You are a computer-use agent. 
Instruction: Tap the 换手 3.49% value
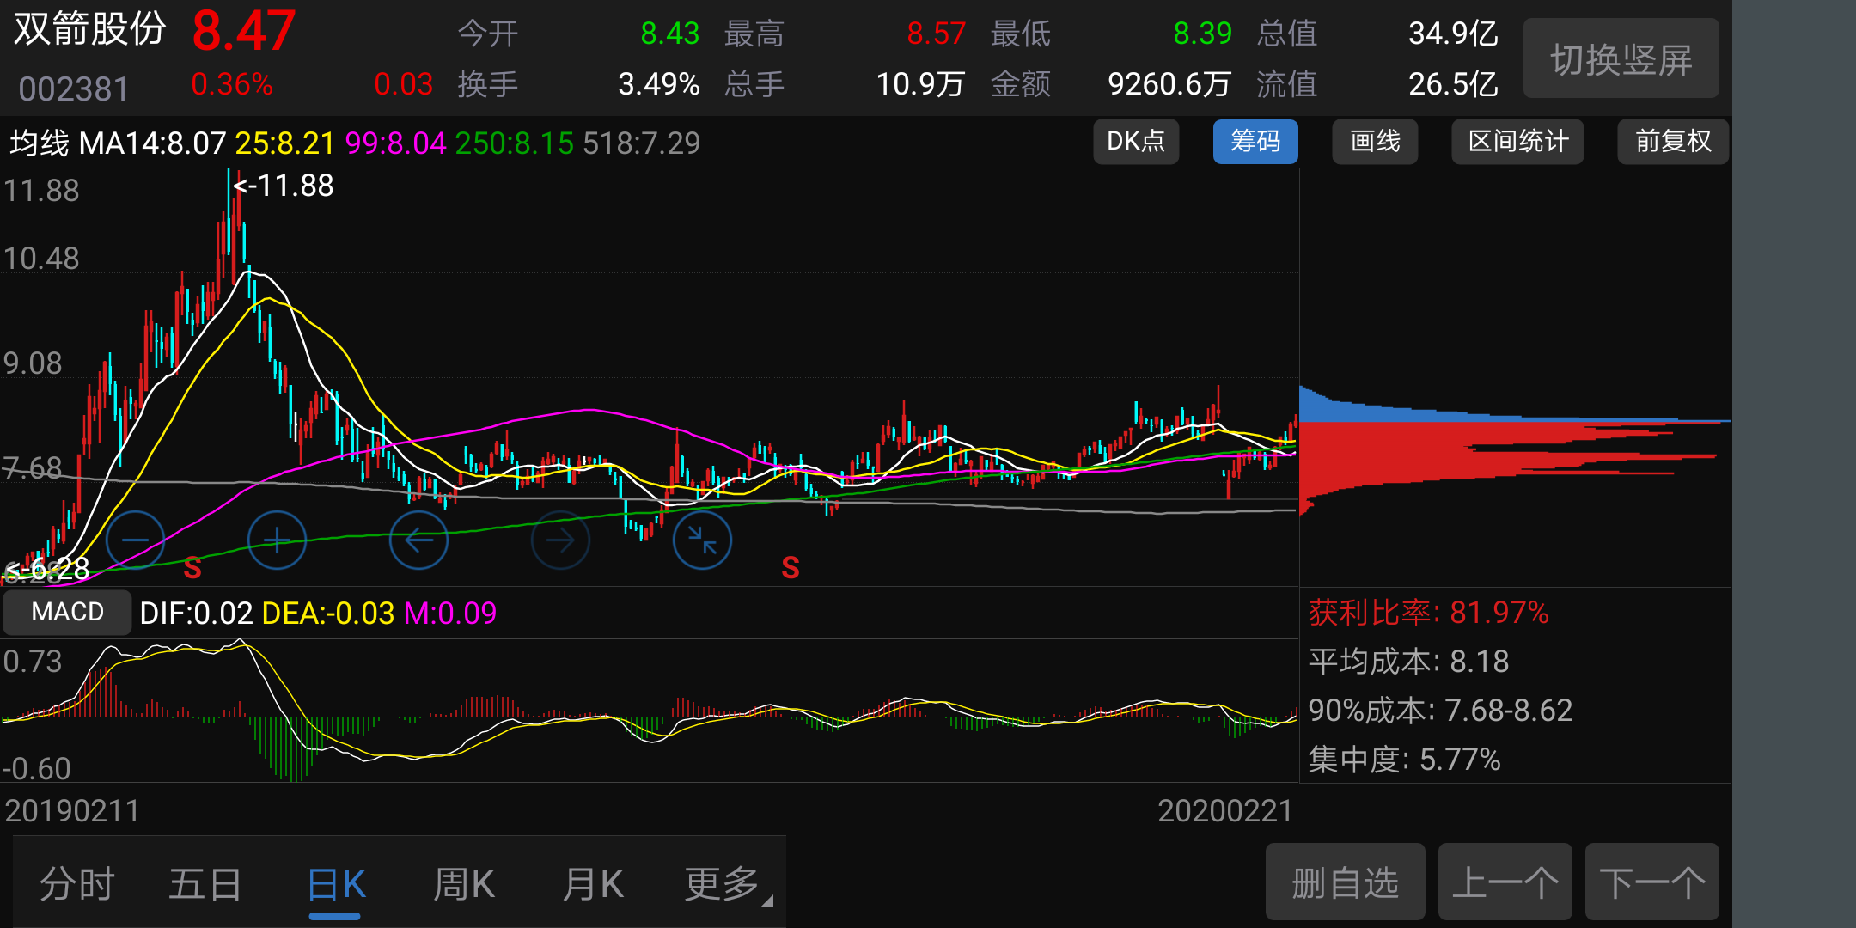(x=658, y=83)
